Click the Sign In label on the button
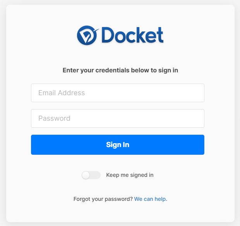The width and height of the screenshot is (240, 226). click(x=118, y=145)
